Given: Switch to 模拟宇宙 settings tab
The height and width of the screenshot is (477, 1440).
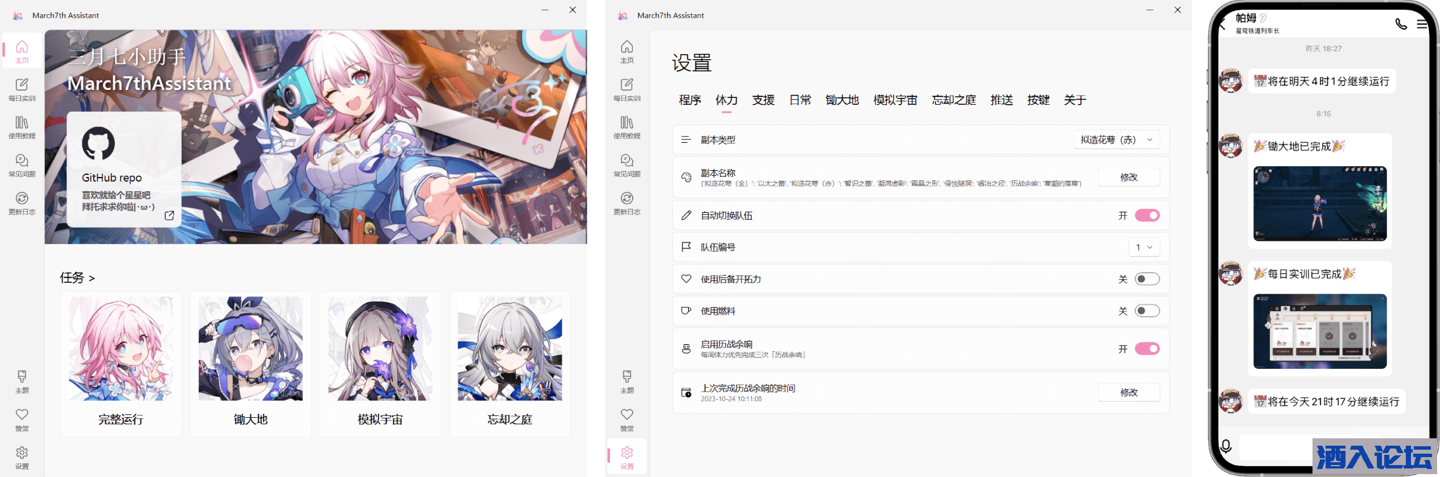Looking at the screenshot, I should 895,100.
